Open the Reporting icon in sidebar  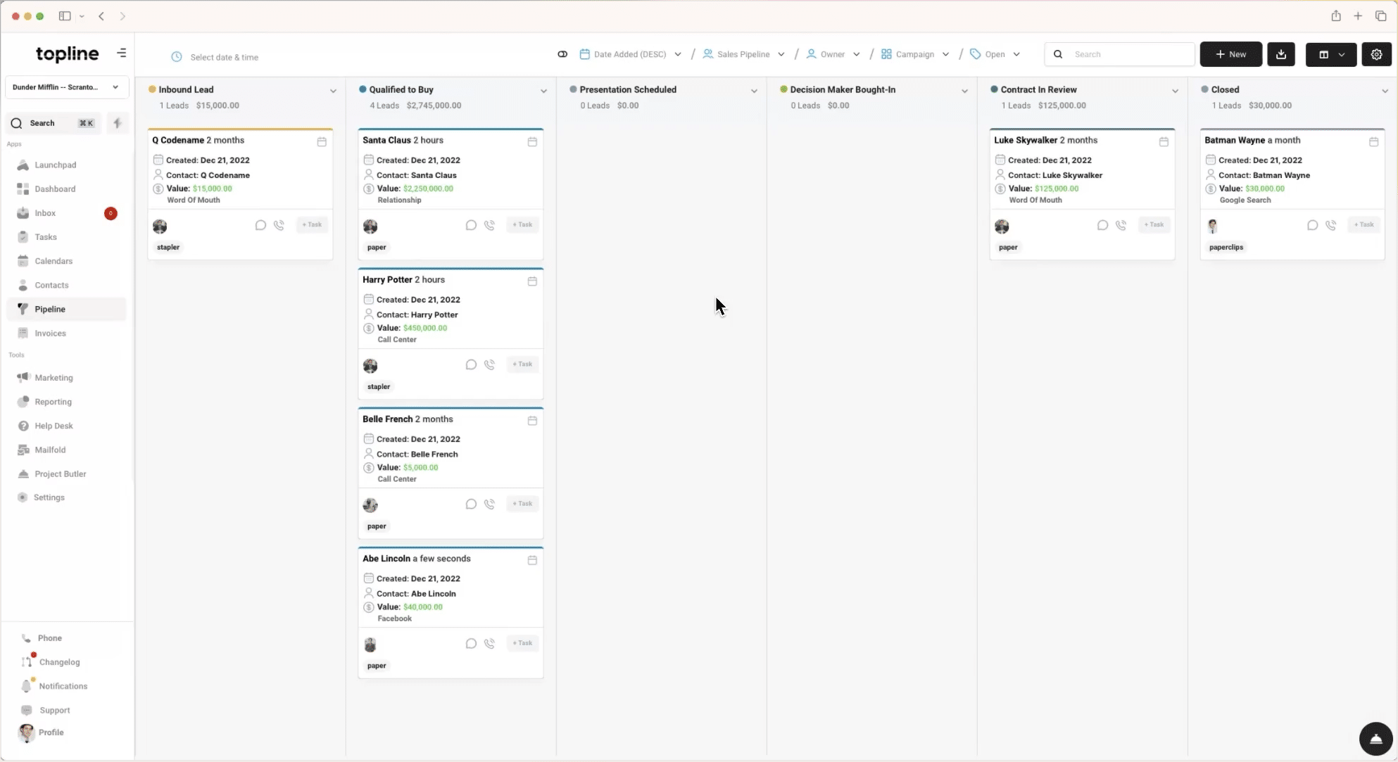click(23, 402)
